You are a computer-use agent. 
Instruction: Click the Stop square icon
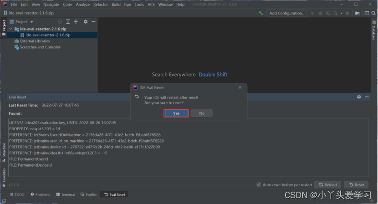coord(347,13)
